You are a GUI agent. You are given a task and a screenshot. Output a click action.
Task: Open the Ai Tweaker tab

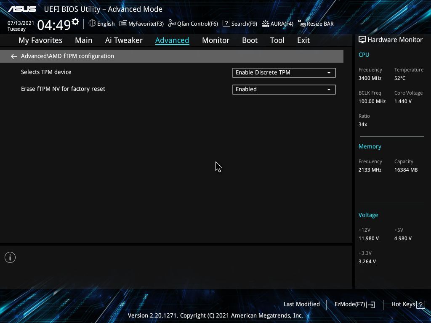click(124, 40)
